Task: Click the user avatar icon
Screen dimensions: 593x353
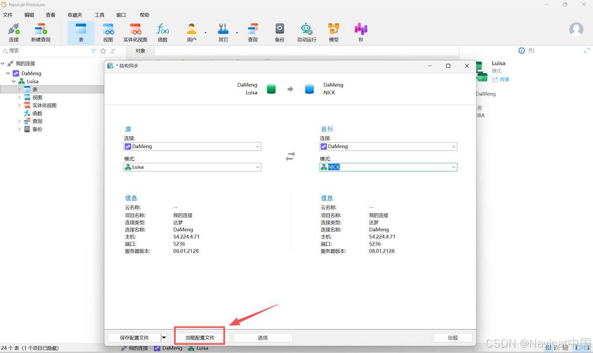Action: pos(576,29)
